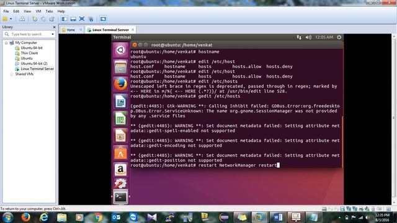Open LibreOffice Writer launcher icon
The image size is (397, 223).
pyautogui.click(x=120, y=102)
